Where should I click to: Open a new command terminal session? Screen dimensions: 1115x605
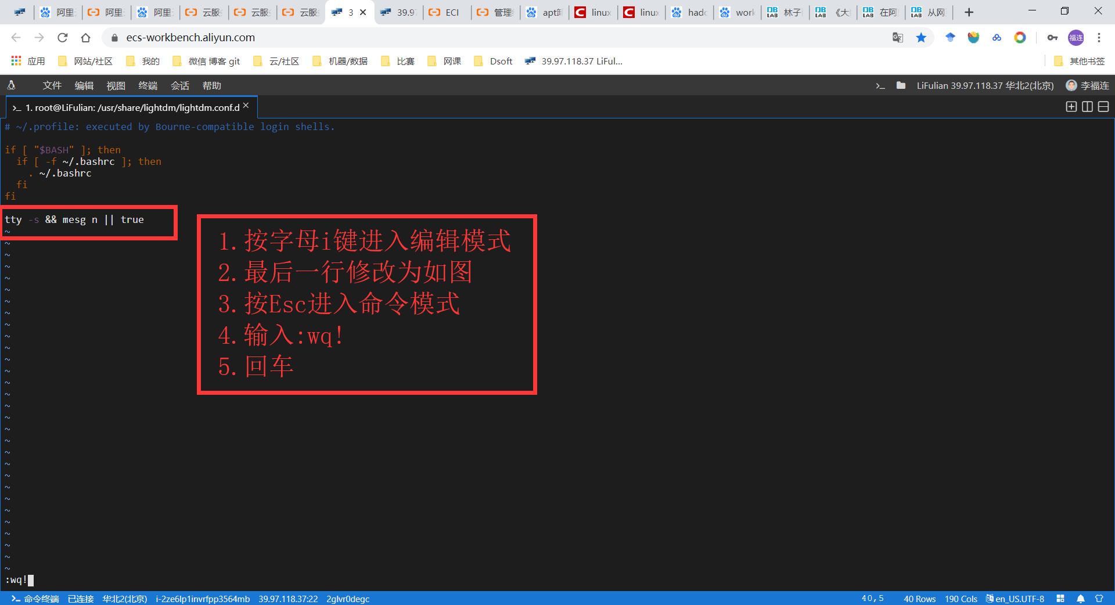pos(880,85)
